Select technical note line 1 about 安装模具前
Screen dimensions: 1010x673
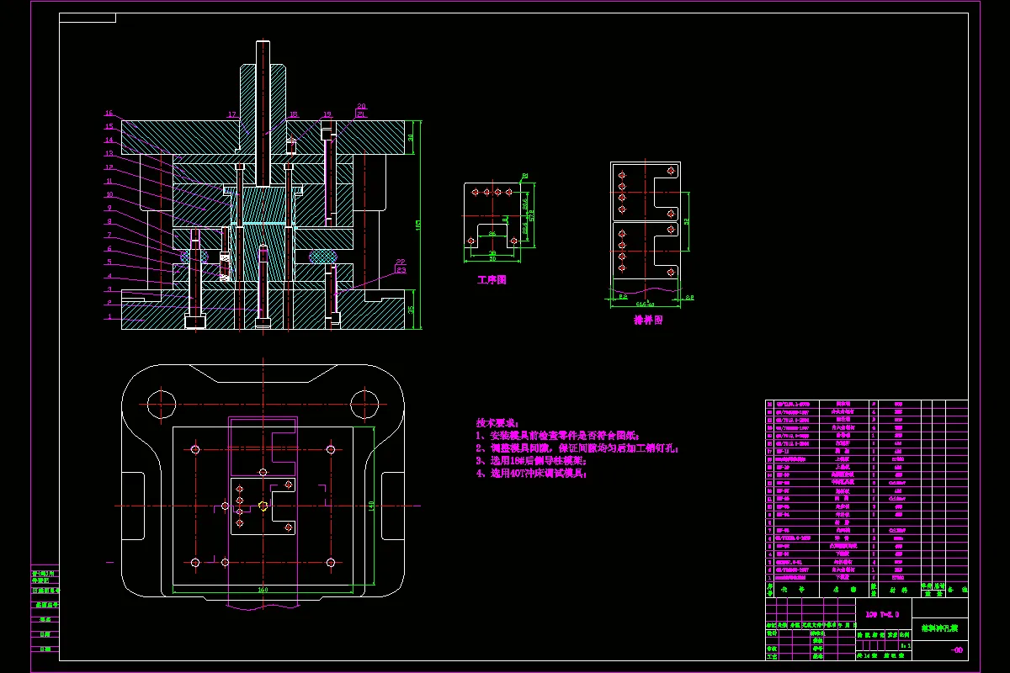point(558,436)
